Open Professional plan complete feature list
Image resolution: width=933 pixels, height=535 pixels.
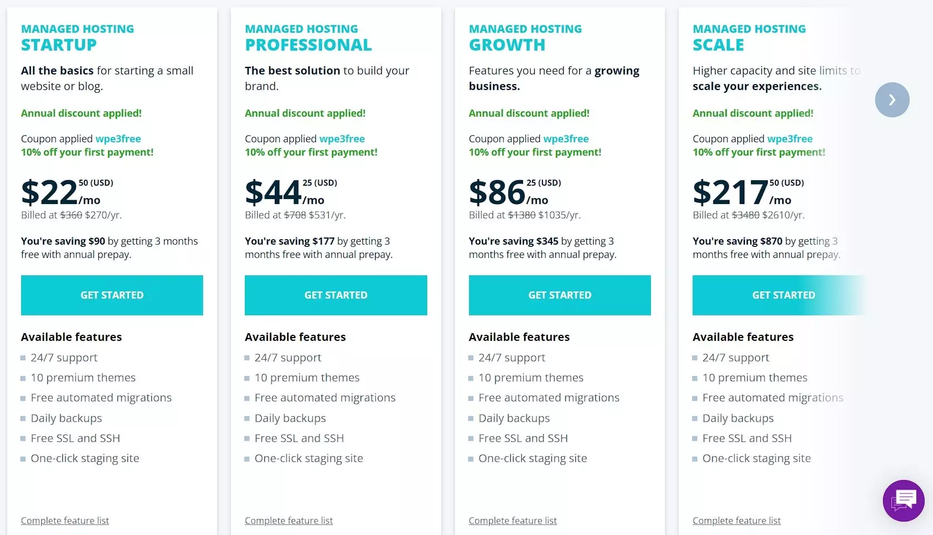(x=289, y=521)
